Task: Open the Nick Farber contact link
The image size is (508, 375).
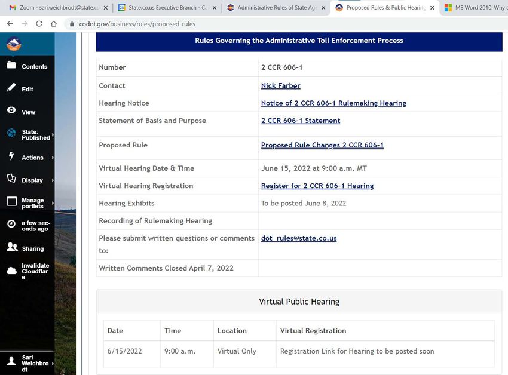Action: 280,85
